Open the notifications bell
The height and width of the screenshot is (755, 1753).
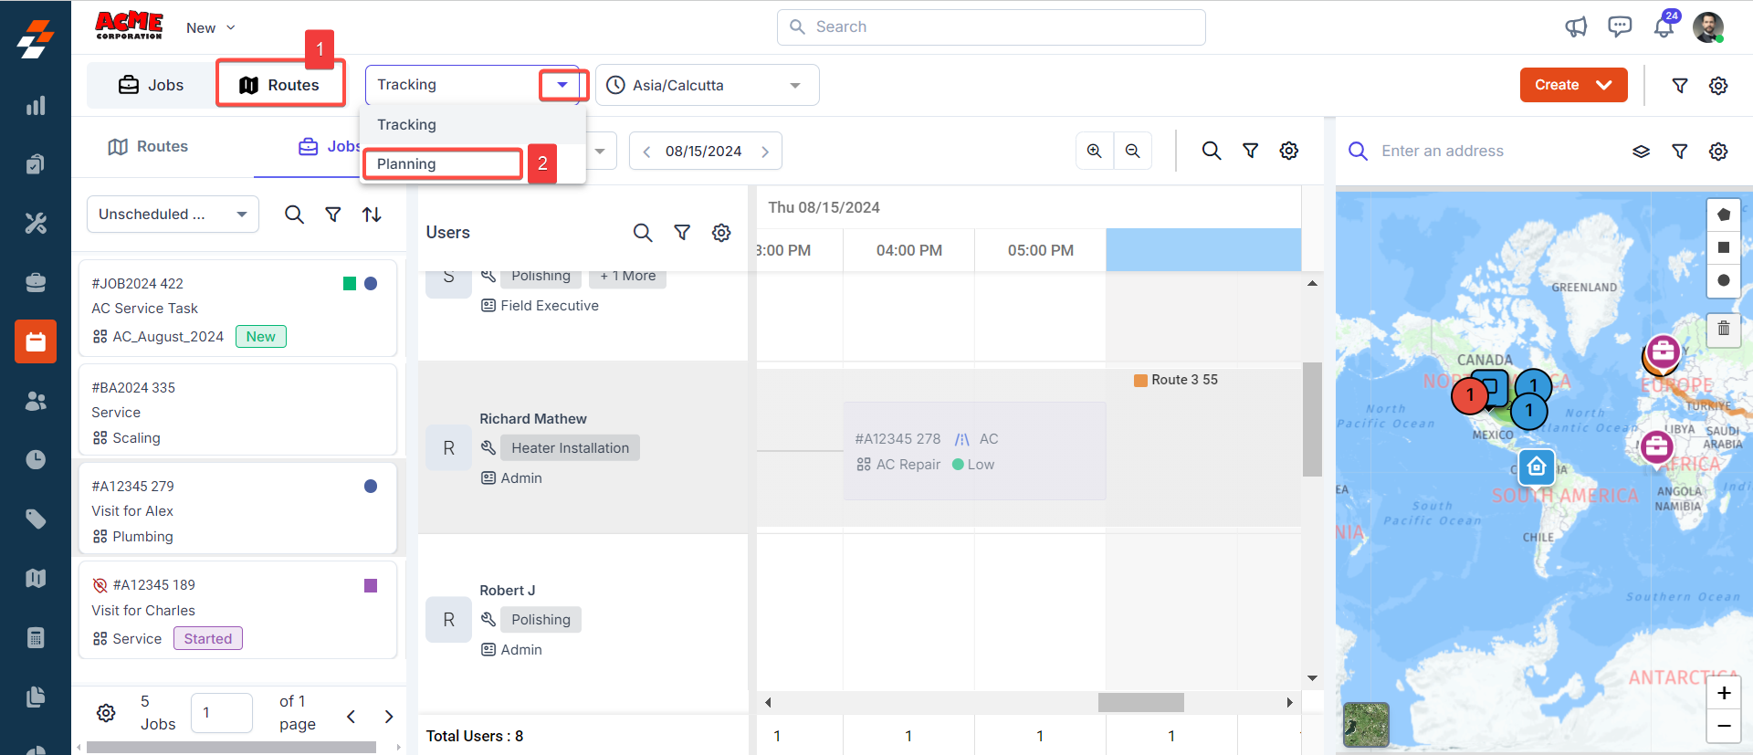1664,27
